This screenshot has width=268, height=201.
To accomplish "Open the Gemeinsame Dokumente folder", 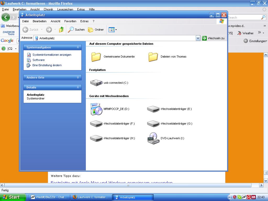I will click(x=96, y=57).
